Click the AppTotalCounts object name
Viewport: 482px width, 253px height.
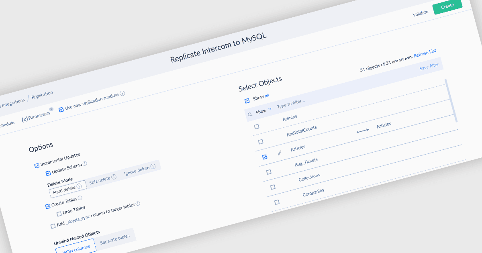click(302, 131)
